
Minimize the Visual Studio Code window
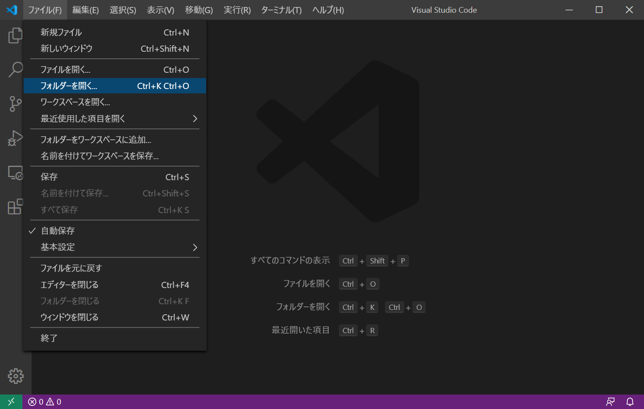coord(569,10)
